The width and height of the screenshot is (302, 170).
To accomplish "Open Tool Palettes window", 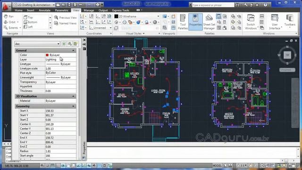I will coord(183,22).
